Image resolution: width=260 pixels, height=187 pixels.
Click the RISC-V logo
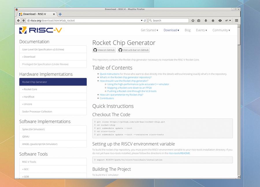(41, 30)
